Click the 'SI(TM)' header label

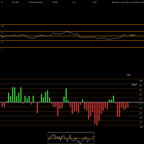55,2
